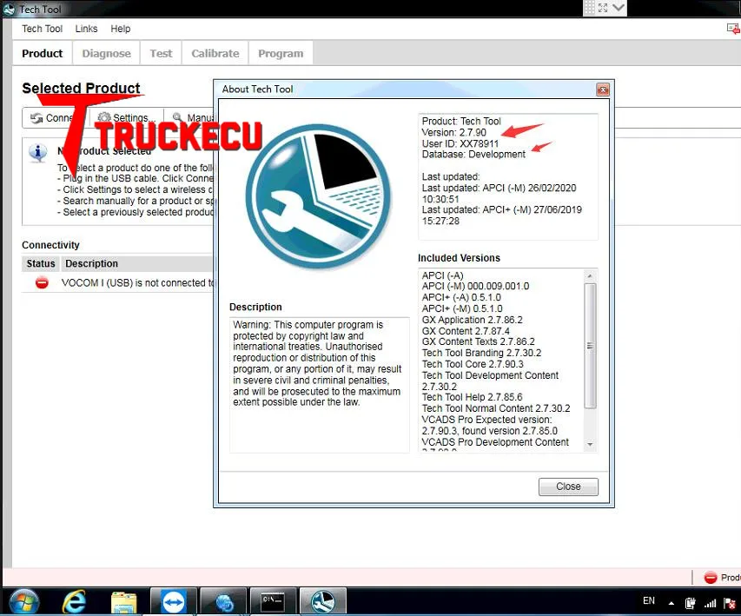
Task: Select 'GX Application 2.7.86.2' entry
Action: point(472,320)
